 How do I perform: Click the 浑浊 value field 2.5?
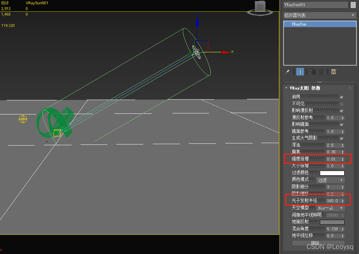[x=333, y=145]
